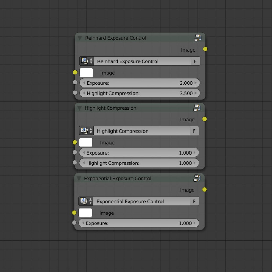Open the white Image swatch on Exponential node
The width and height of the screenshot is (272, 272).
tap(85, 212)
